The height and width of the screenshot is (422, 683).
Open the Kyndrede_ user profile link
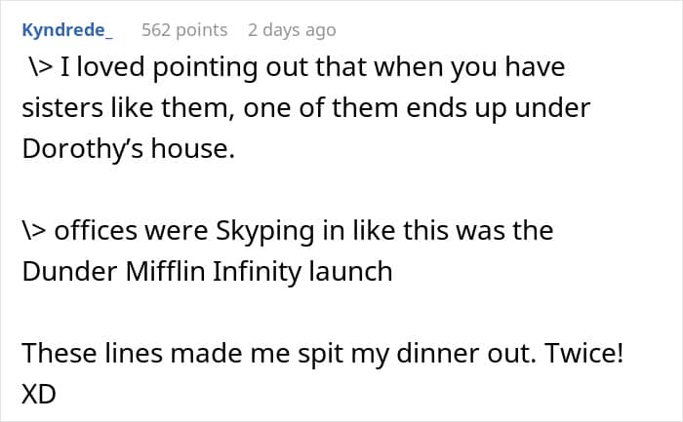66,30
